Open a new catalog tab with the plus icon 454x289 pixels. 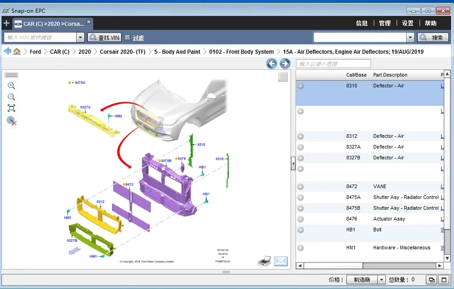coord(6,23)
